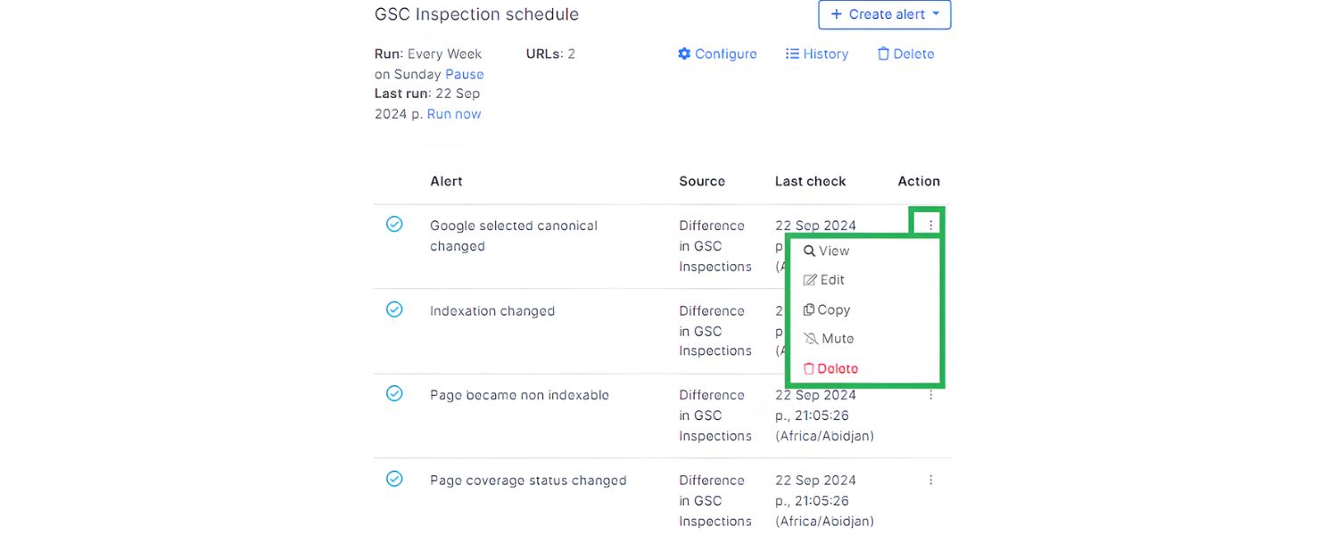
Task: Close the three-dot menu for Google selected canonical
Action: coord(930,225)
